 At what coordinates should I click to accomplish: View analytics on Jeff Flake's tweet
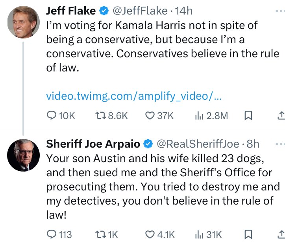coord(198,115)
